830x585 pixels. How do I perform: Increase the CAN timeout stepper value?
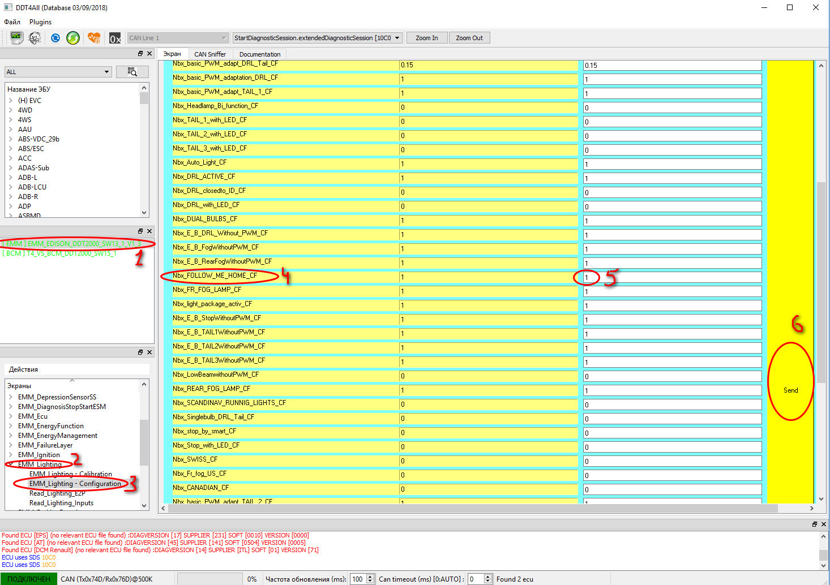[488, 577]
